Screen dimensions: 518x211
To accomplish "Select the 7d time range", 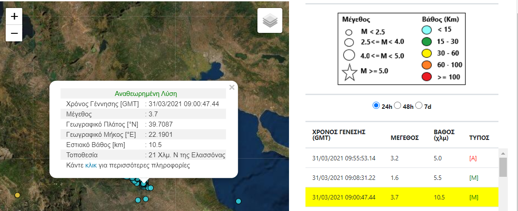I will pyautogui.click(x=419, y=106).
